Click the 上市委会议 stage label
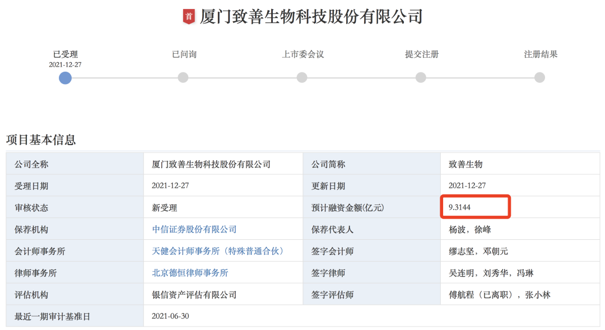Image resolution: width=605 pixels, height=330 pixels. pos(303,54)
